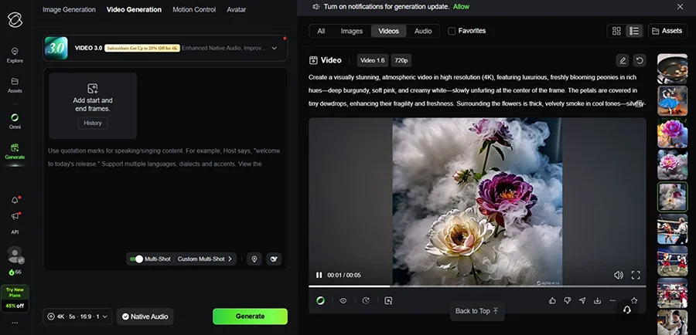Open the Explore page in sidebar
Viewport: 696px width, 335px height.
[15, 56]
